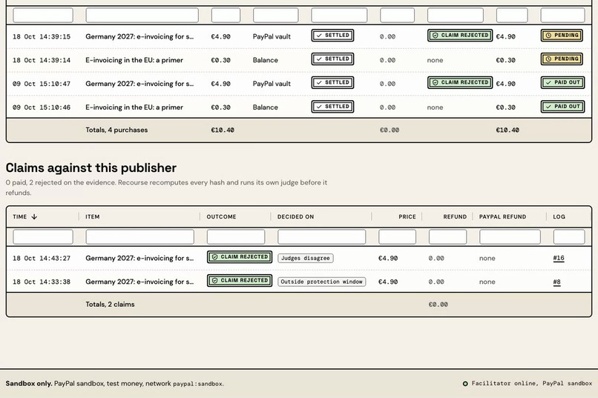The width and height of the screenshot is (598, 398).
Task: Click the 'paypal:sandbox' network code
Action: pyautogui.click(x=198, y=384)
